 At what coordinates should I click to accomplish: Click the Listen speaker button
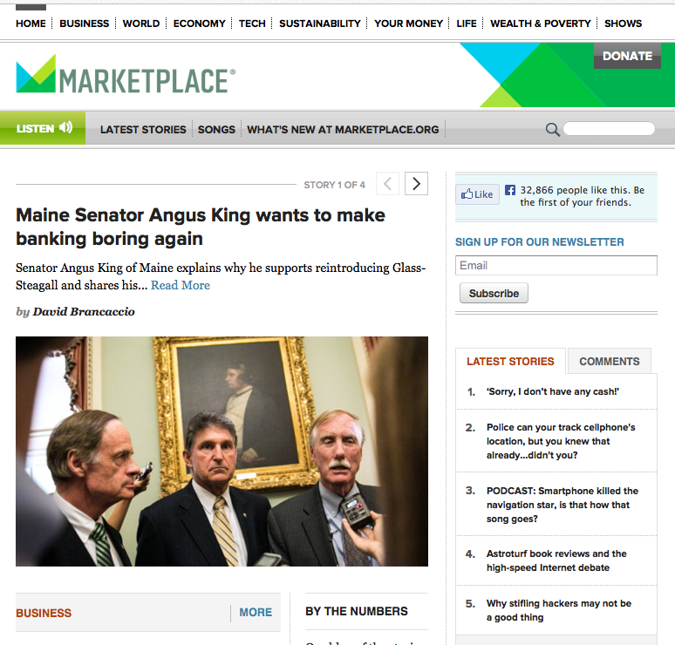point(43,128)
